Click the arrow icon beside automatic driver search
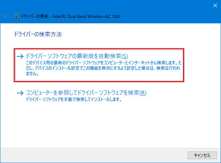The image size is (221, 163). (20, 56)
